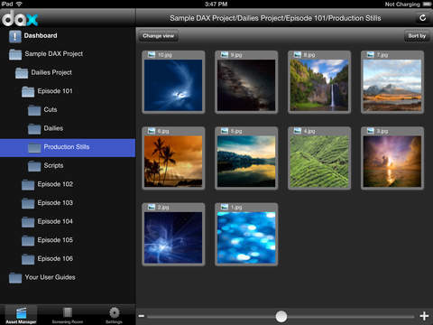Select the Scripts label
Viewport: 433px width, 325px height.
pyautogui.click(x=53, y=165)
